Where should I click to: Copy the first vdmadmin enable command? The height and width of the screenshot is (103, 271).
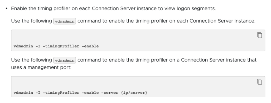[x=260, y=35]
